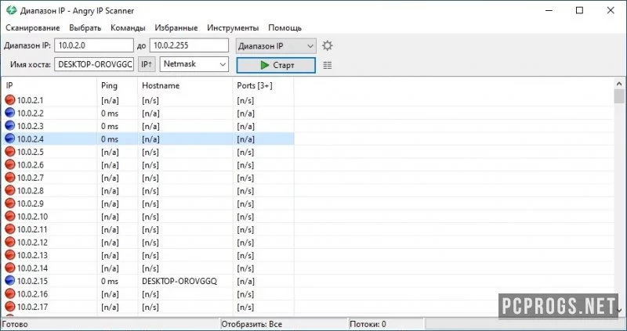Click the 10.0.2.16 address text
The image size is (627, 331).
tap(32, 294)
